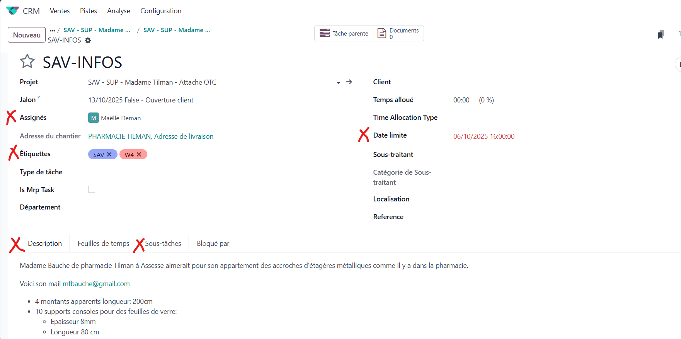Click the CRM app logo icon
681x339 pixels.
(x=12, y=11)
